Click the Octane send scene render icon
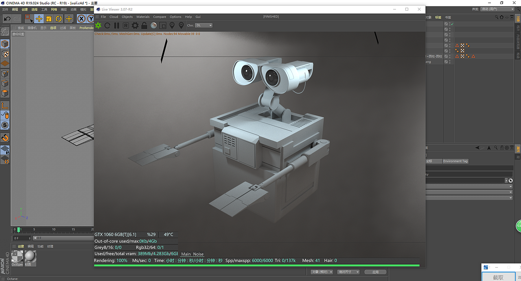Image resolution: width=521 pixels, height=281 pixels. [98, 25]
